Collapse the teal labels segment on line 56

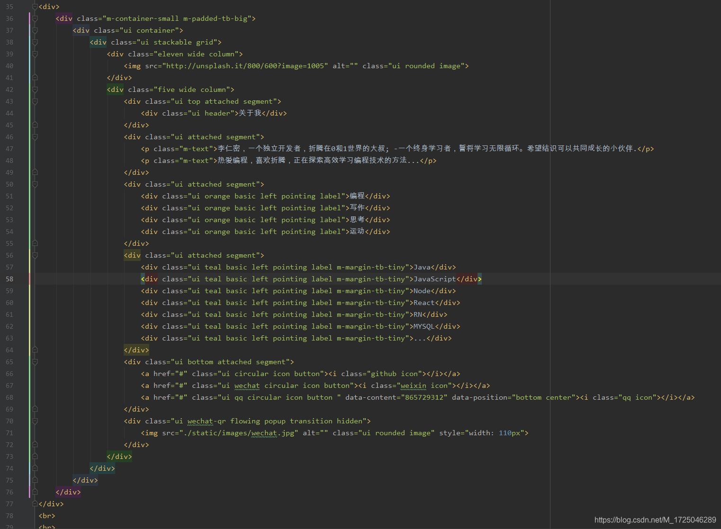click(35, 255)
